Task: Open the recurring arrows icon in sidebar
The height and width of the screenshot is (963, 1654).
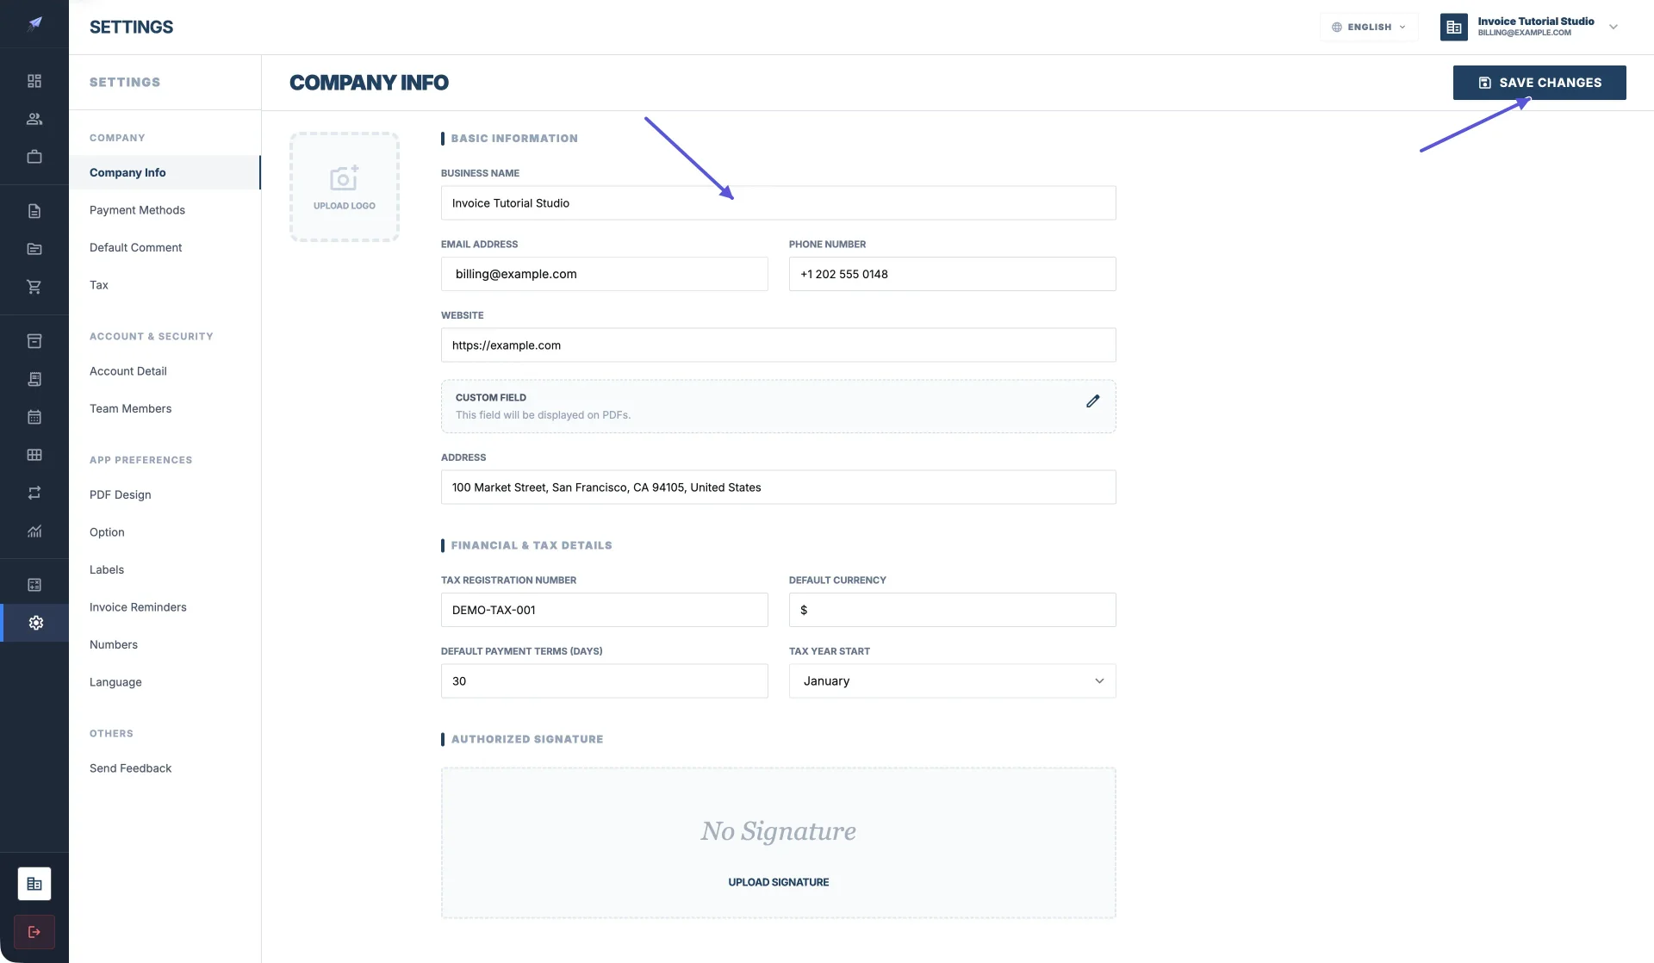Action: pos(34,493)
